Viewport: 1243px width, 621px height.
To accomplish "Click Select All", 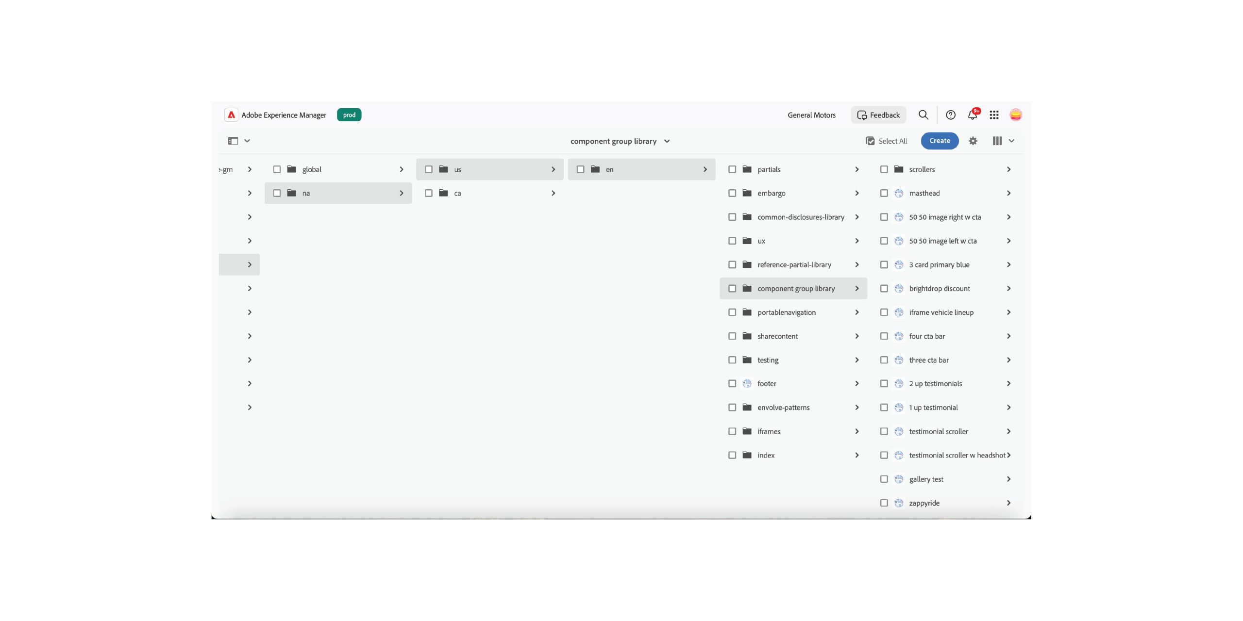I will (887, 141).
